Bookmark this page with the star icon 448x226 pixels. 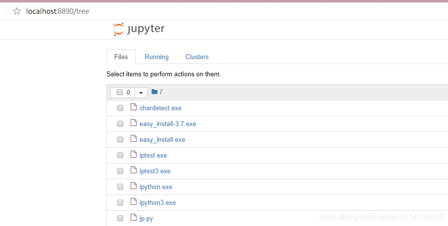[x=17, y=11]
